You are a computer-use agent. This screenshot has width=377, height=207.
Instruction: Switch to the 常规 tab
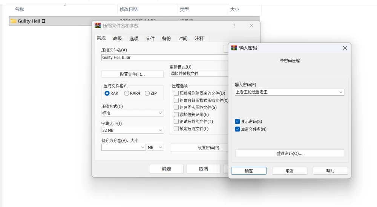(101, 38)
